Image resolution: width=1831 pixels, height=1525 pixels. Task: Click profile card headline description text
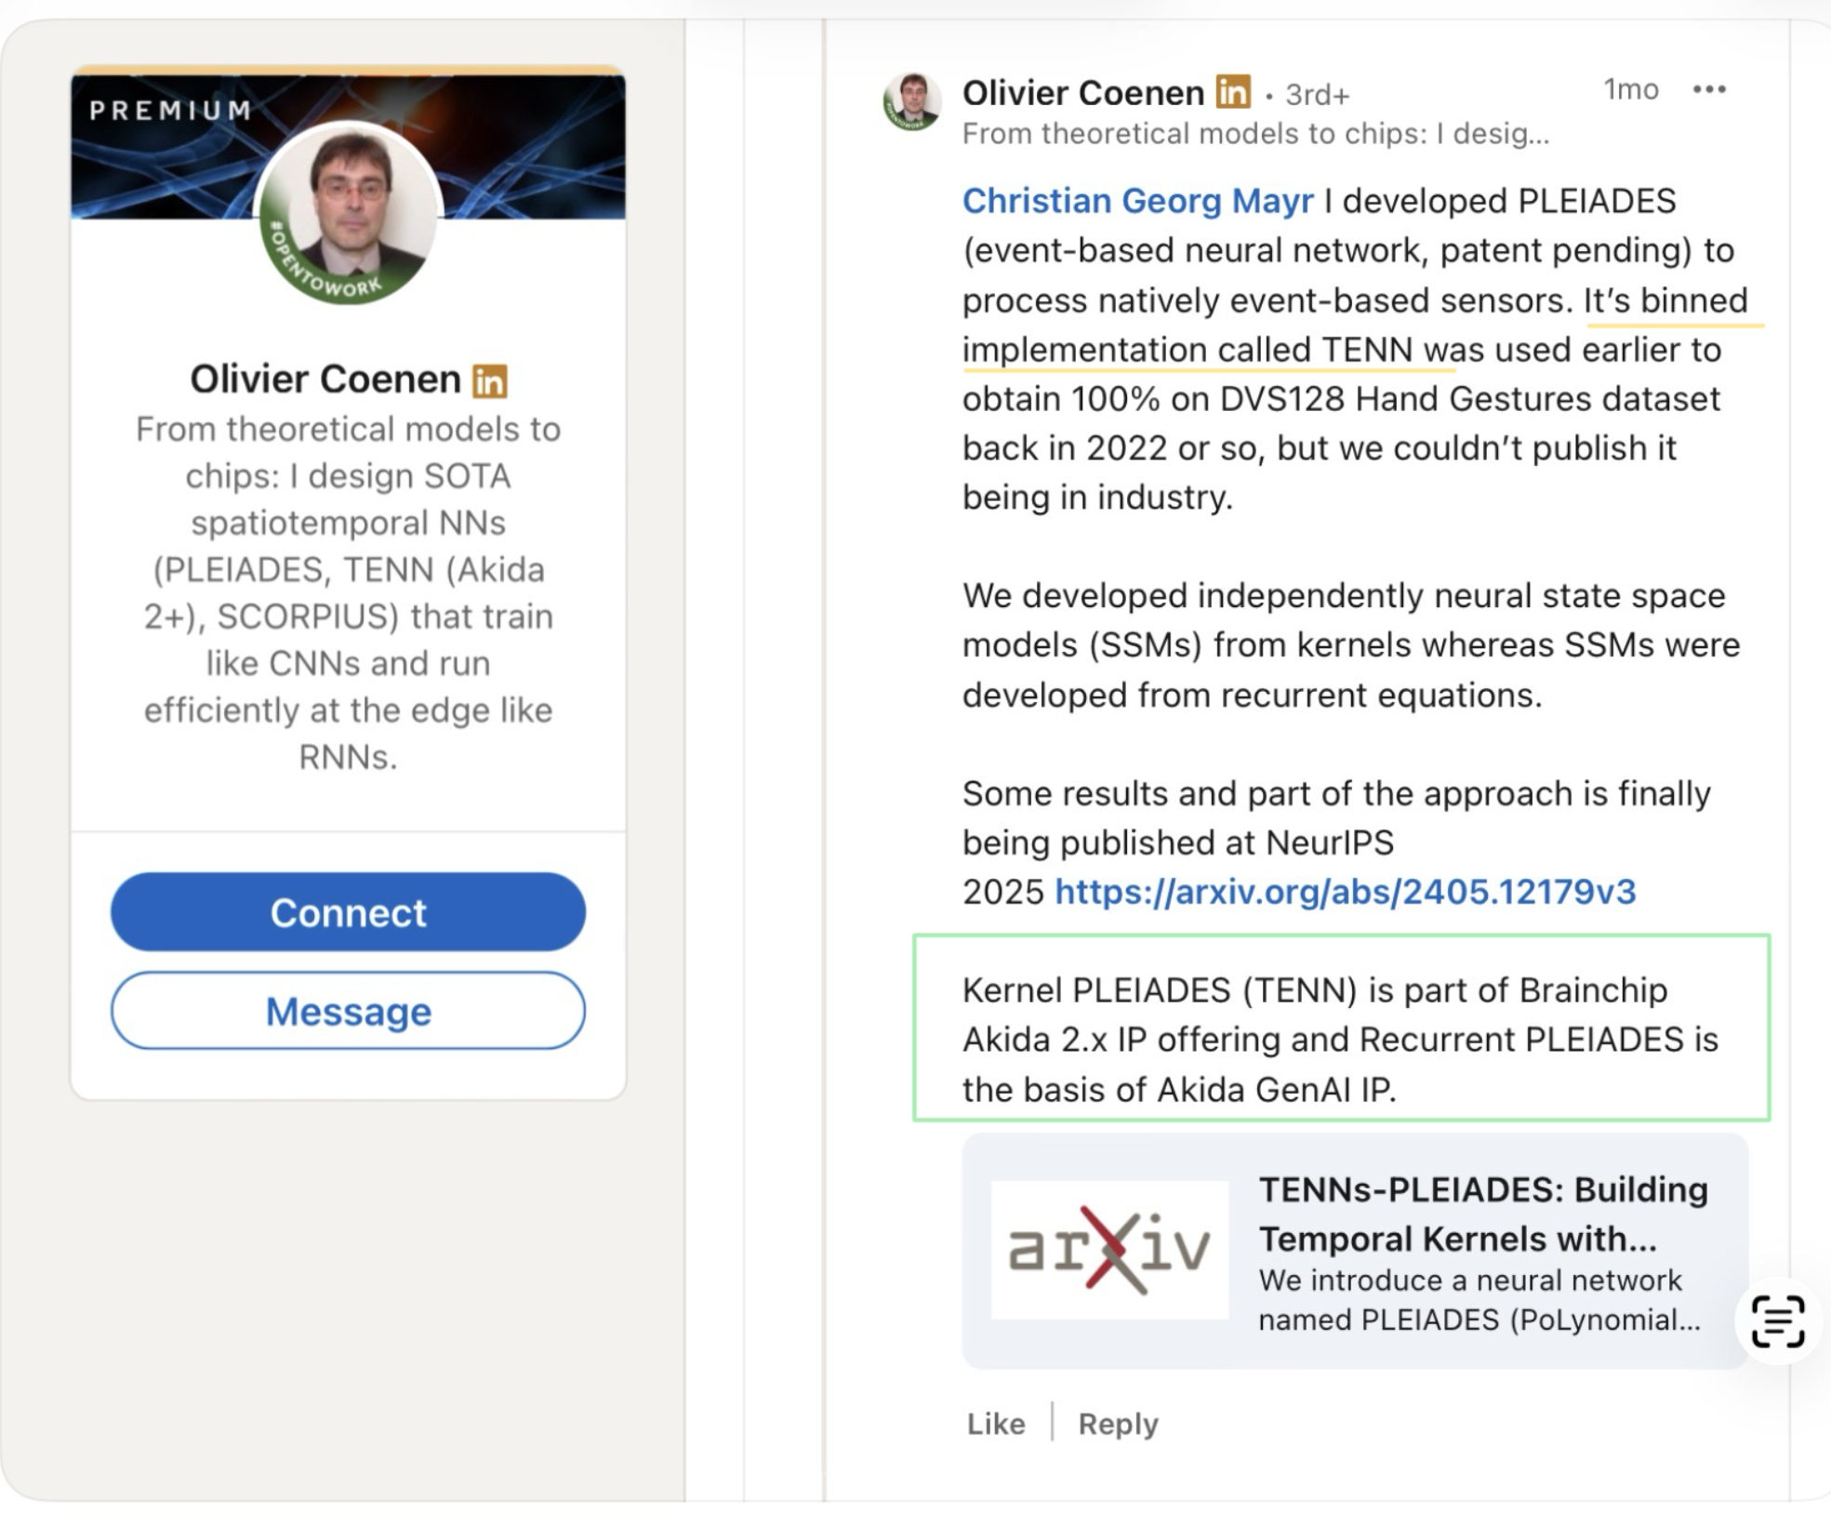tap(348, 592)
